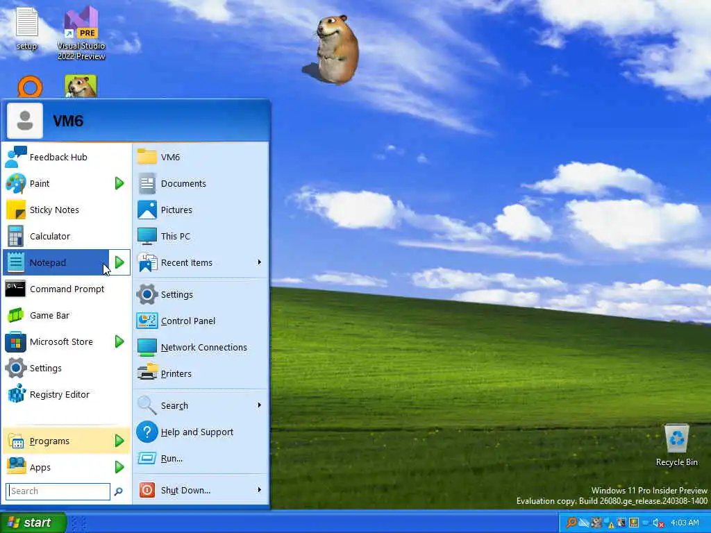The image size is (711, 533).
Task: Click VM6 user name header
Action: coord(68,121)
